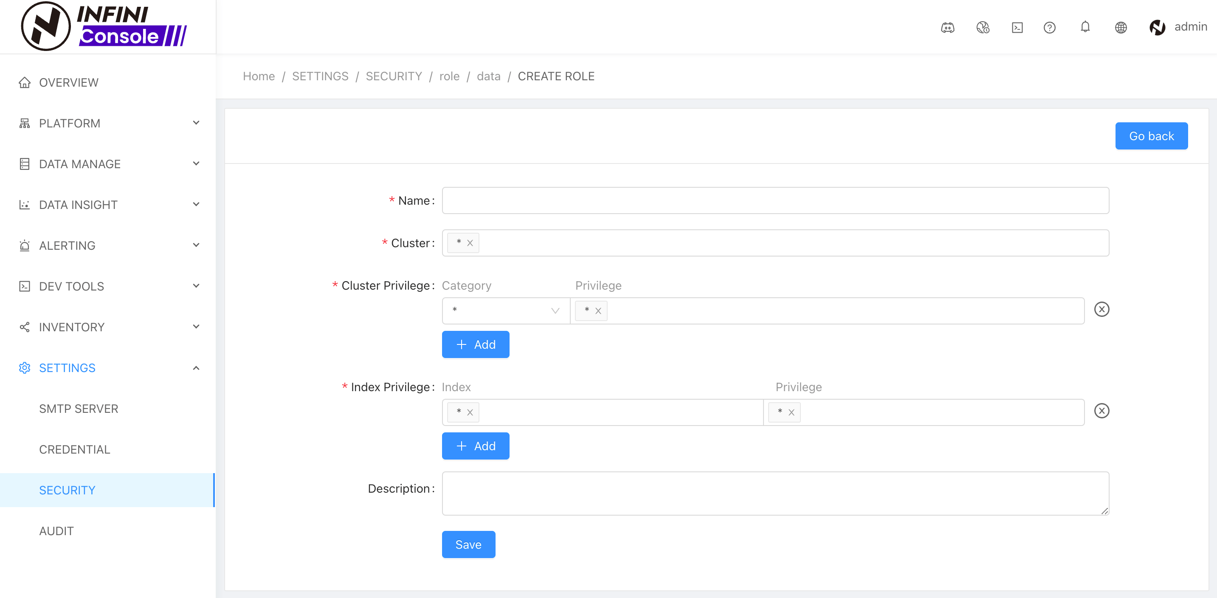This screenshot has width=1217, height=598.
Task: Click into the Name input field
Action: click(x=775, y=200)
